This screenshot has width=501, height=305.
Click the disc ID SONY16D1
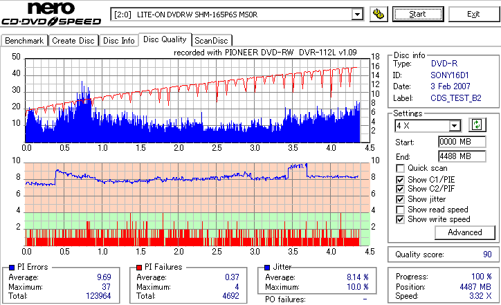(450, 75)
